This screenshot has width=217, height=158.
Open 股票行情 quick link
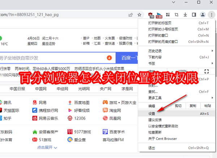pos(125,44)
